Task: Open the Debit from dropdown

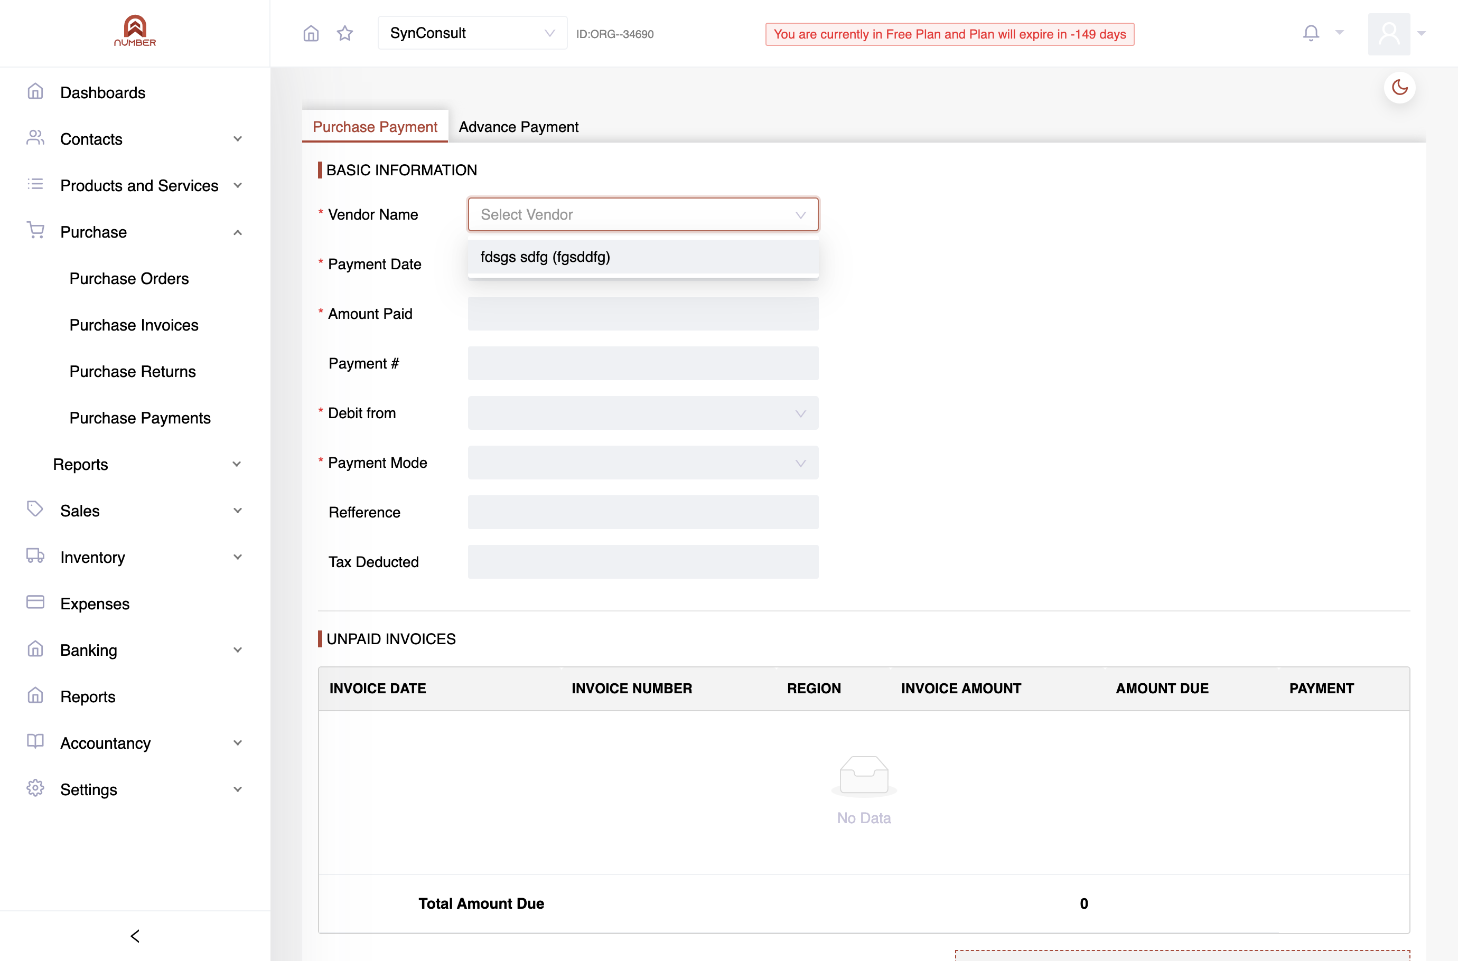Action: pos(642,413)
